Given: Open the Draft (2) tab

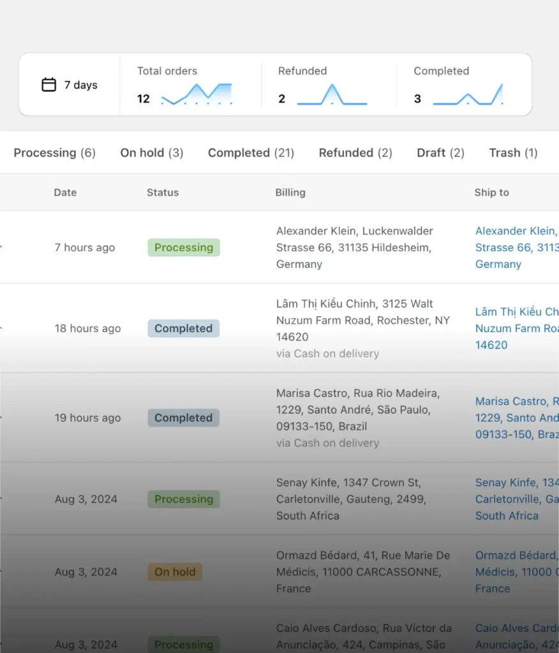Looking at the screenshot, I should 440,153.
